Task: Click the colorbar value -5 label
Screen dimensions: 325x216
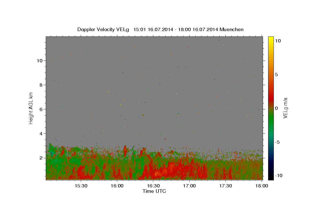Action: [277, 142]
